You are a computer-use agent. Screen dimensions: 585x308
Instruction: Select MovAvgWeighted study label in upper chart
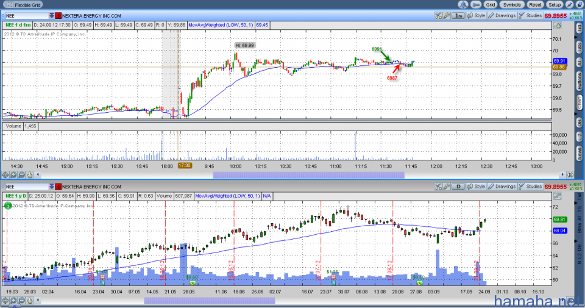pos(221,25)
